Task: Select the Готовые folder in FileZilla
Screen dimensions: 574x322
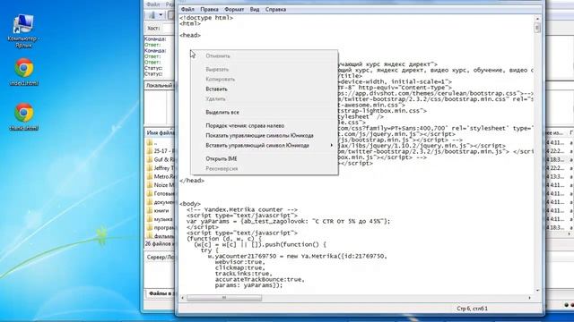Action: tap(161, 193)
